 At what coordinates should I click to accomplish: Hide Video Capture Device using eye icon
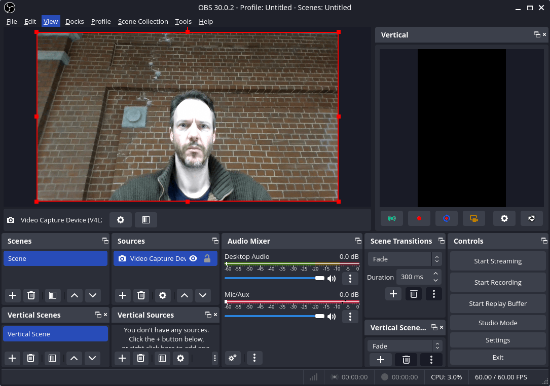(x=193, y=259)
